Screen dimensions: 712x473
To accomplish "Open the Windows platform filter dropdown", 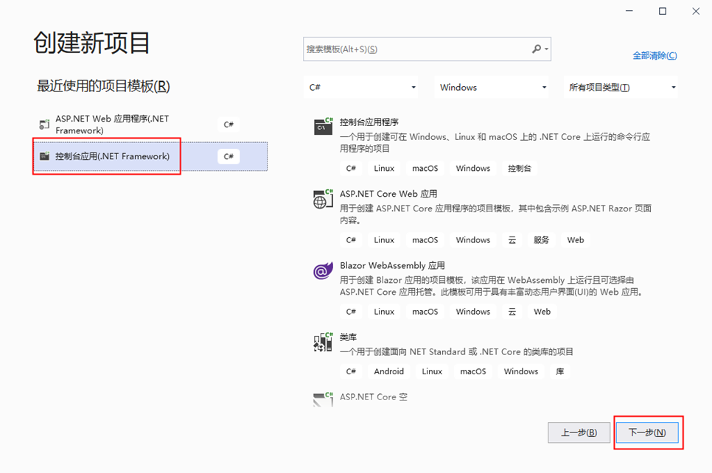I will tap(492, 87).
